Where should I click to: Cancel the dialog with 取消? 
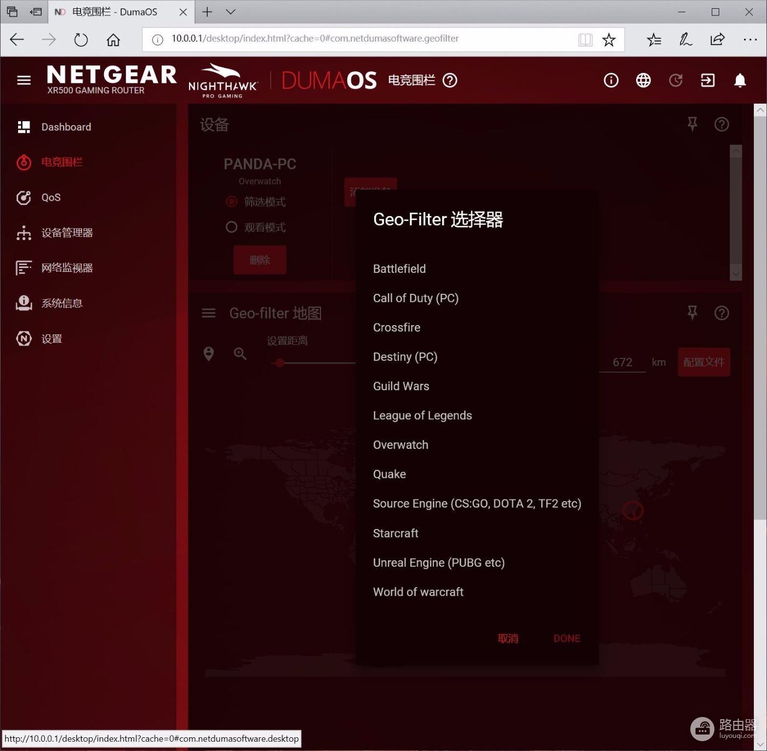tap(508, 638)
